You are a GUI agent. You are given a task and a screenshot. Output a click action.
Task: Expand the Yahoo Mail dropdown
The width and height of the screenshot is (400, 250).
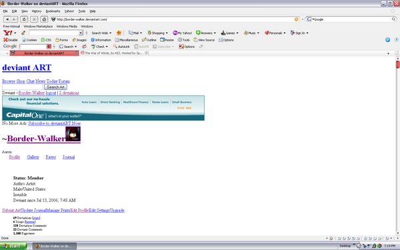pyautogui.click(x=141, y=33)
